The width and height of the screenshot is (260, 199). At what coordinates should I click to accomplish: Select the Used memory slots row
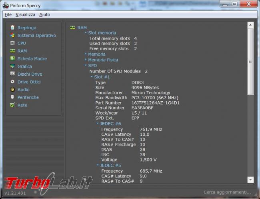(x=113, y=44)
